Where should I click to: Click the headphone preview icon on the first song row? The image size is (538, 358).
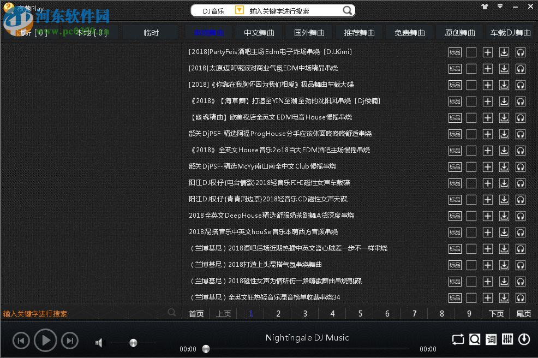tap(520, 52)
